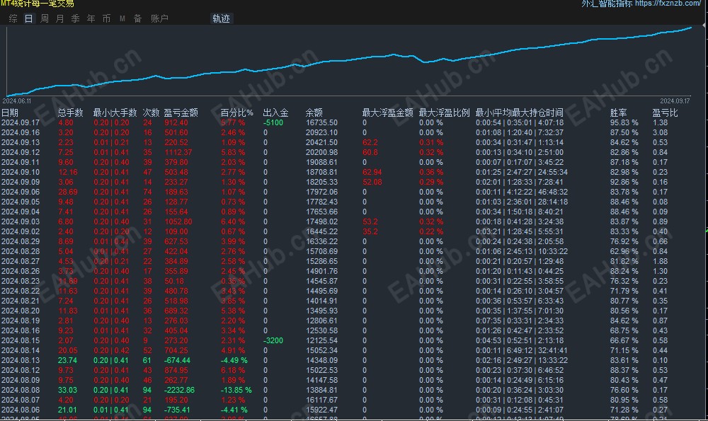Click floating profit value 52.08
Viewport: 708px width, 421px height.
(x=372, y=183)
